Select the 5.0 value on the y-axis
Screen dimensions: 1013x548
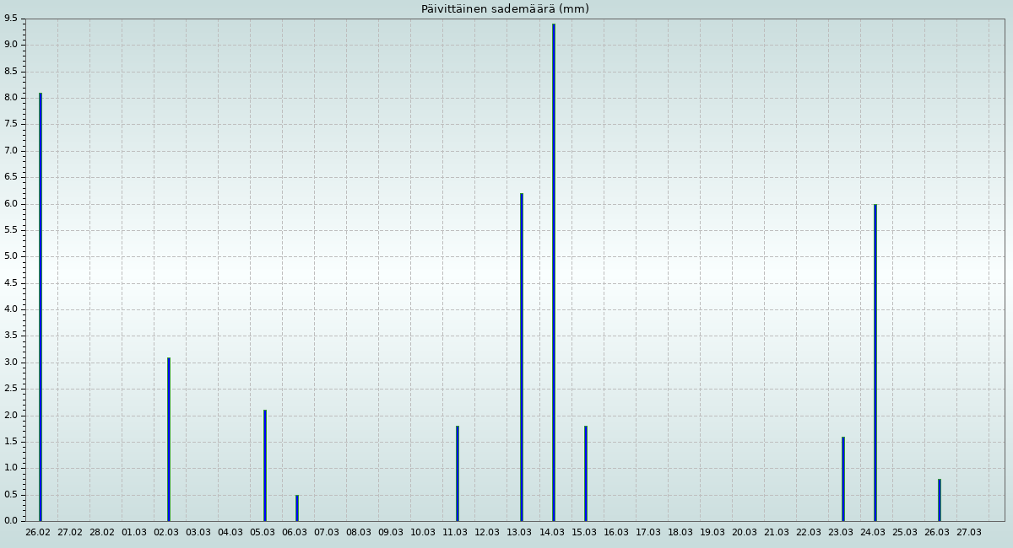9,256
